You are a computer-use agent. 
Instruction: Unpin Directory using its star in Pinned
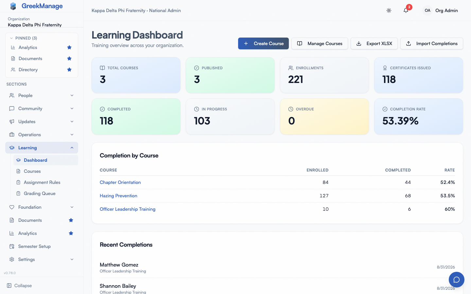[x=69, y=70]
